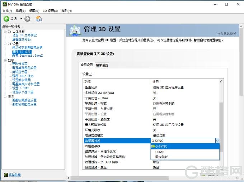Choose 固定刷新 in the dropdown list
This screenshot has height=182, width=244.
pyautogui.click(x=185, y=157)
